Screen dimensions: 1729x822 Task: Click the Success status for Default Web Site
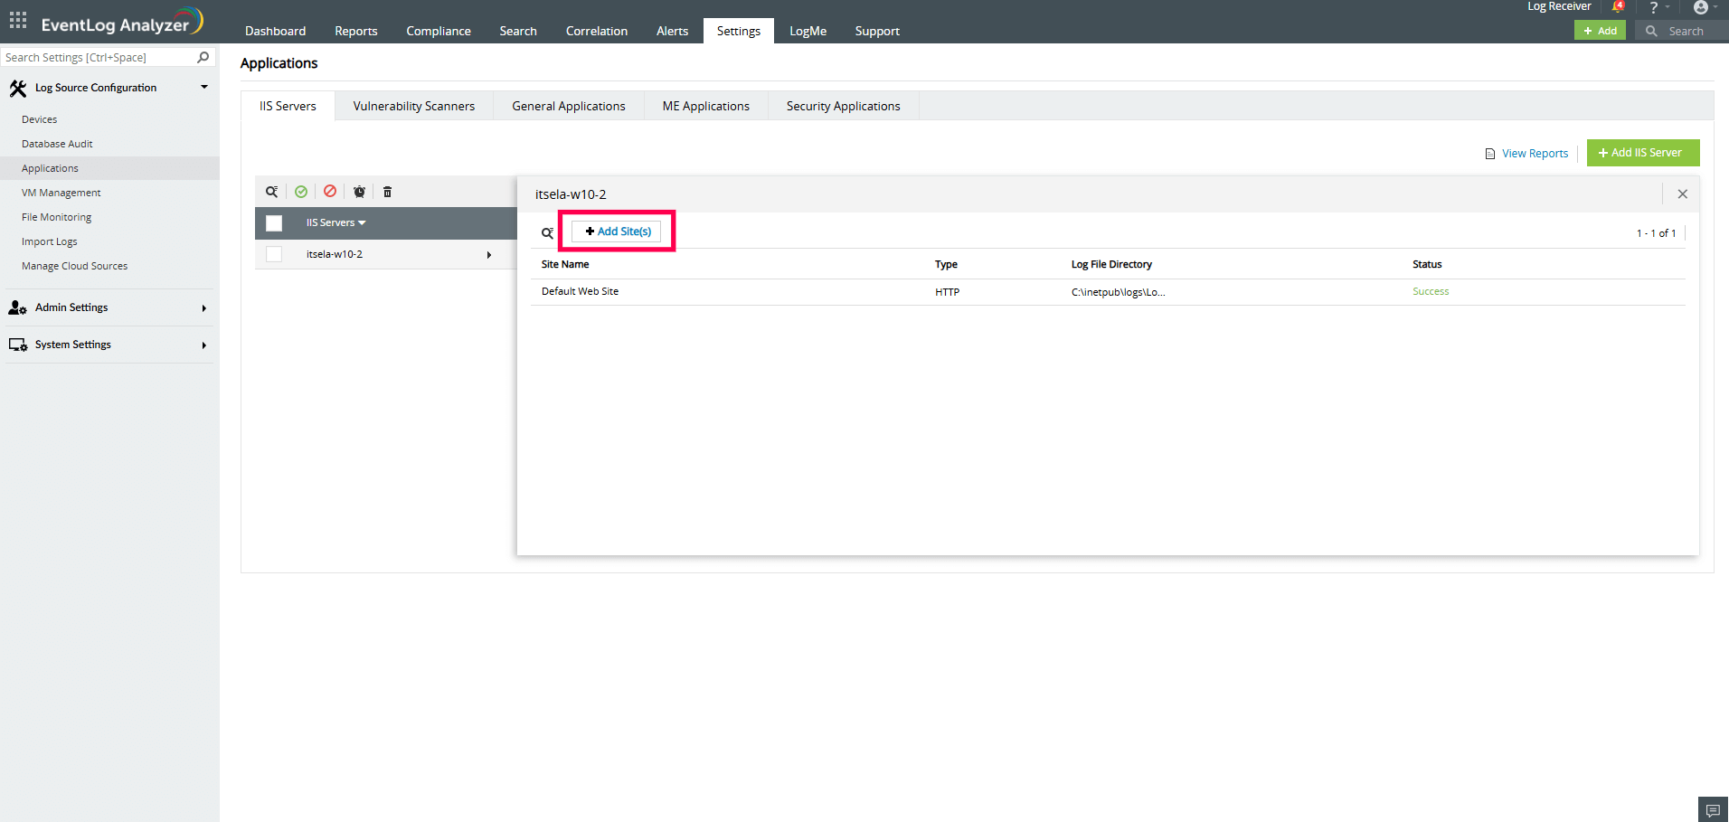(1430, 291)
